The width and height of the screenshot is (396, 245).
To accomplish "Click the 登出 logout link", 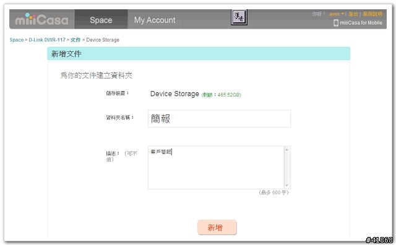I will [x=353, y=14].
